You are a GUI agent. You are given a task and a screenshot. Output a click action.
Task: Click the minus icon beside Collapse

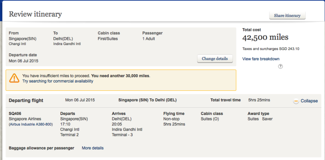296,101
